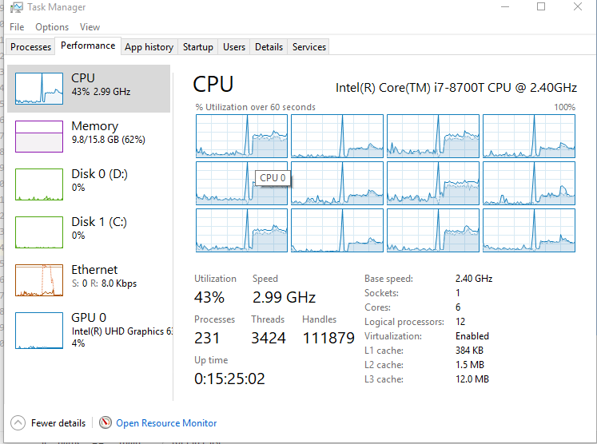Screen dimensions: 597x444
Task: Switch to the Processes tab
Action: click(31, 47)
